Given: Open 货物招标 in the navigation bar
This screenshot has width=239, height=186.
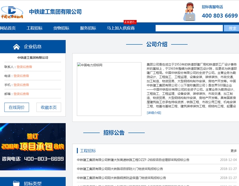Looking at the screenshot, I should click(61, 28).
